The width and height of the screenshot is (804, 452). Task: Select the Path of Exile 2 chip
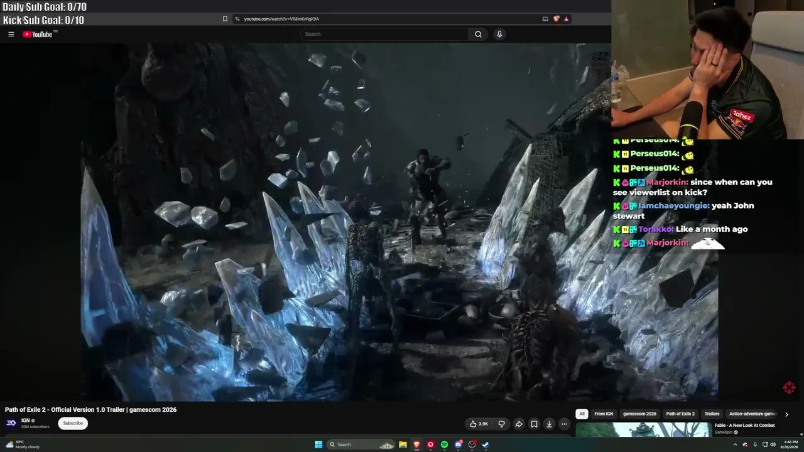pos(680,414)
